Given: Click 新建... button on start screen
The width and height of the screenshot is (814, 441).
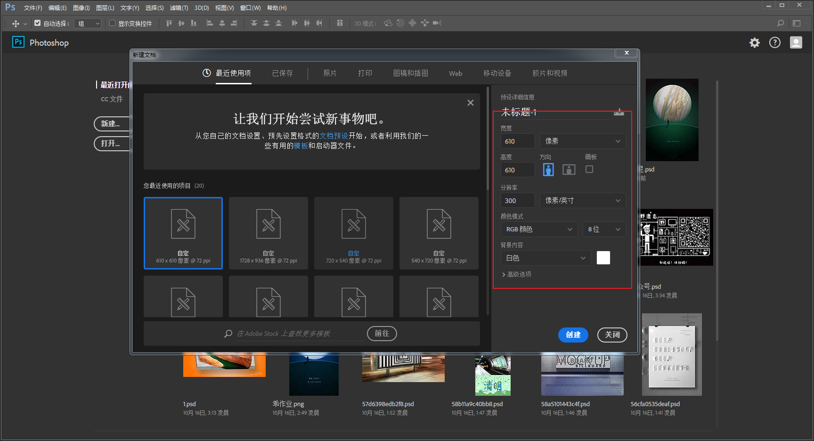Looking at the screenshot, I should tap(112, 124).
